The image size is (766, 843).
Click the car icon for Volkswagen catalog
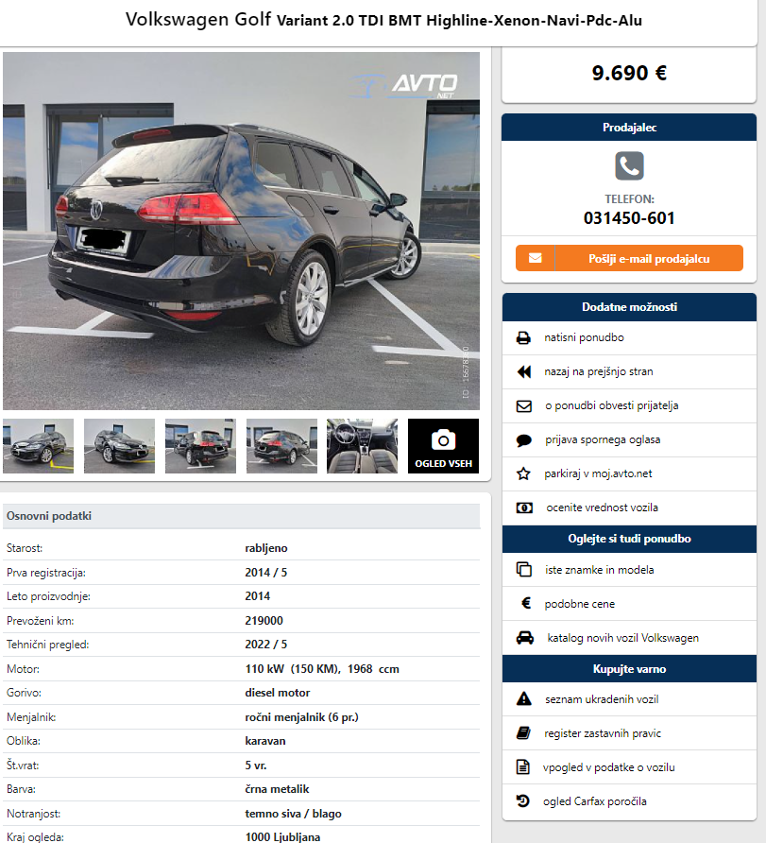525,638
